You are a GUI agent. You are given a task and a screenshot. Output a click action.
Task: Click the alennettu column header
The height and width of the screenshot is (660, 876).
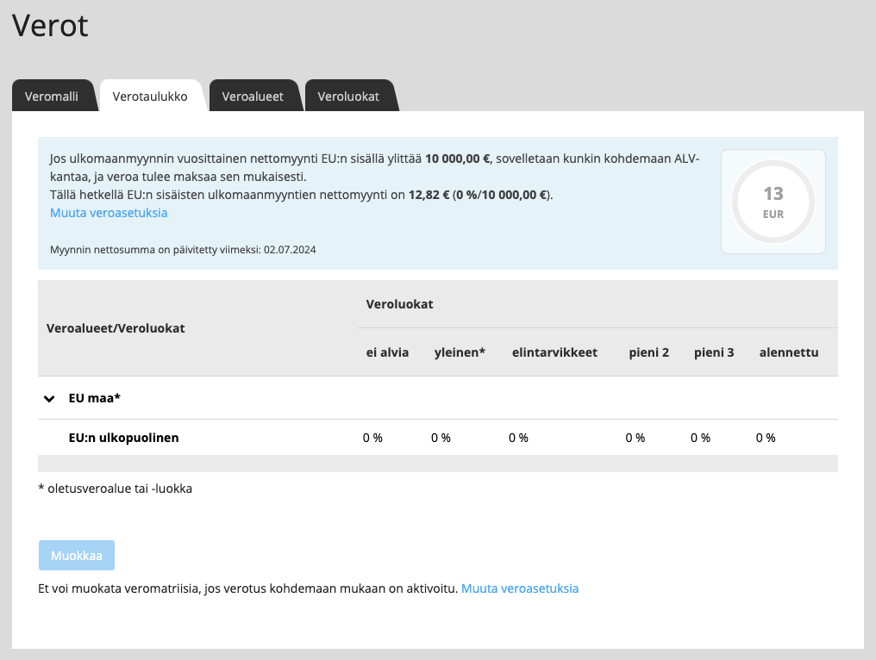(x=788, y=352)
